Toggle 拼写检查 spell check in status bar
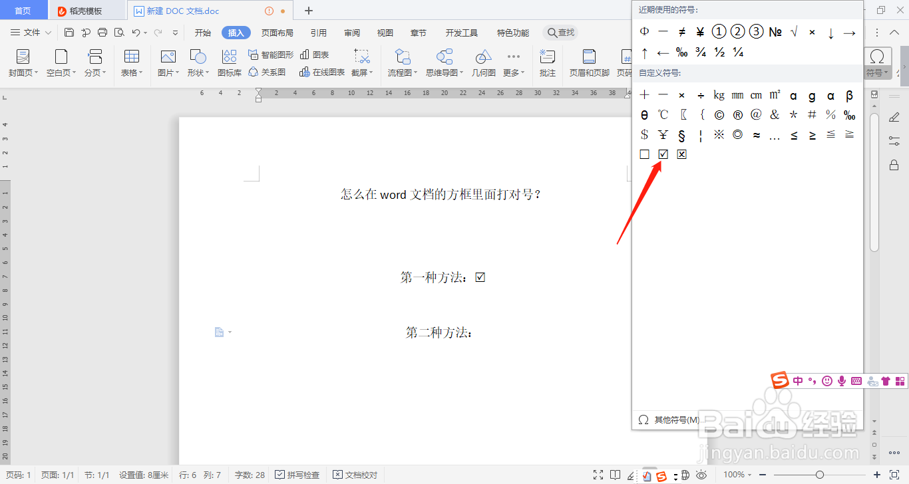The height and width of the screenshot is (484, 909). coord(297,475)
